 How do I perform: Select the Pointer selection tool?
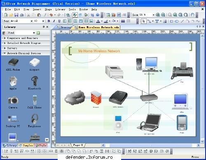click(144, 21)
